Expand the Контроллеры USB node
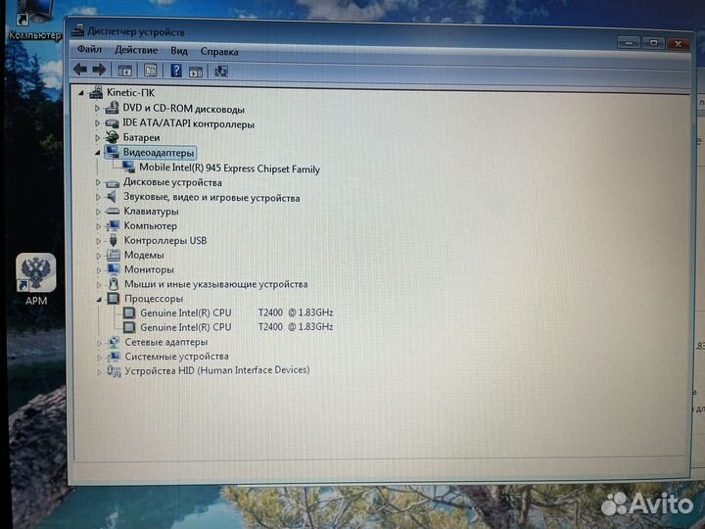 point(99,241)
